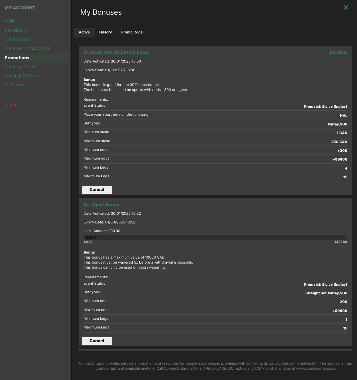Viewport: 357px width, 380px height.
Task: Go to Account Settings
Action: pos(22,76)
